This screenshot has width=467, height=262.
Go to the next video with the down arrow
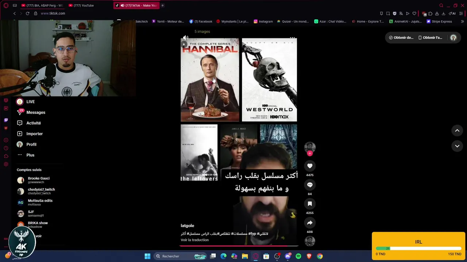click(x=457, y=146)
